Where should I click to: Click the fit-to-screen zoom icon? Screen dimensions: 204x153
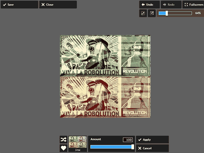[143, 13]
